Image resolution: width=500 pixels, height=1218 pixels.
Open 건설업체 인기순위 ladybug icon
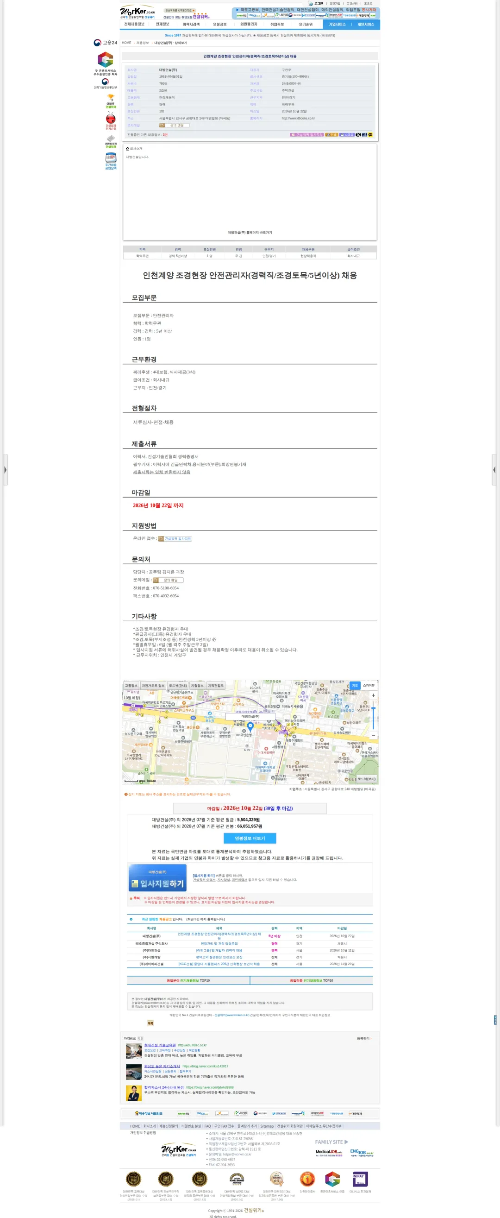coord(111,121)
